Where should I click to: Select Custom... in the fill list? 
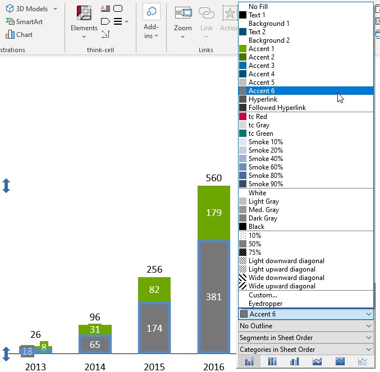tap(263, 295)
